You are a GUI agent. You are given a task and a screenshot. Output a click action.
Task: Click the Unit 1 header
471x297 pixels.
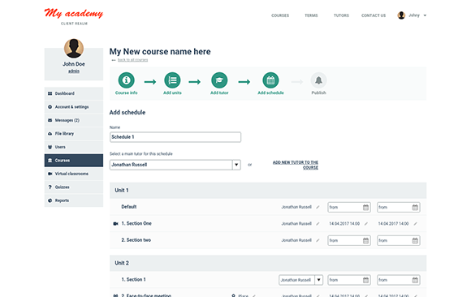[268, 191]
